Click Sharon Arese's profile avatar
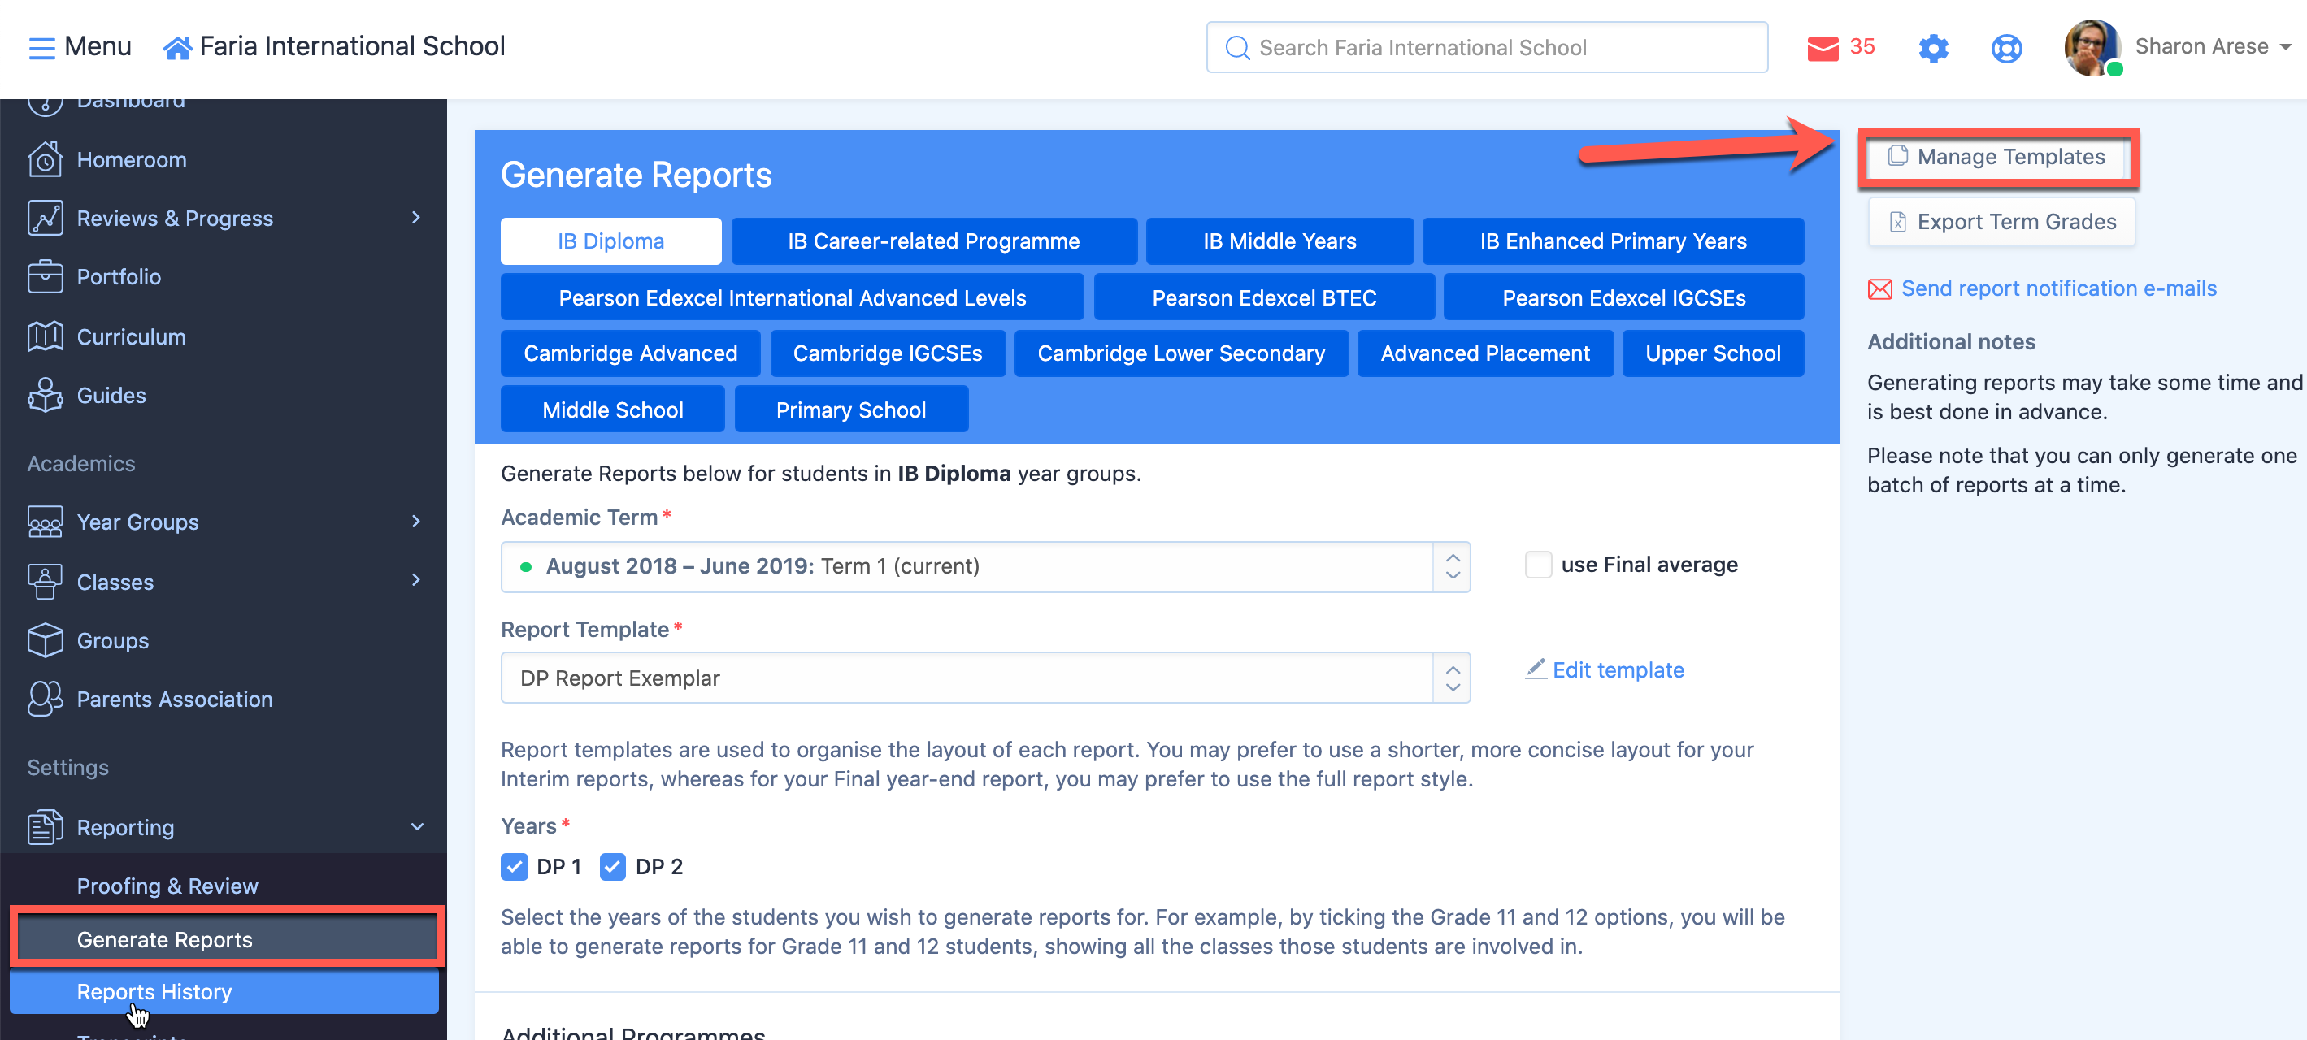The image size is (2307, 1040). [x=2092, y=47]
